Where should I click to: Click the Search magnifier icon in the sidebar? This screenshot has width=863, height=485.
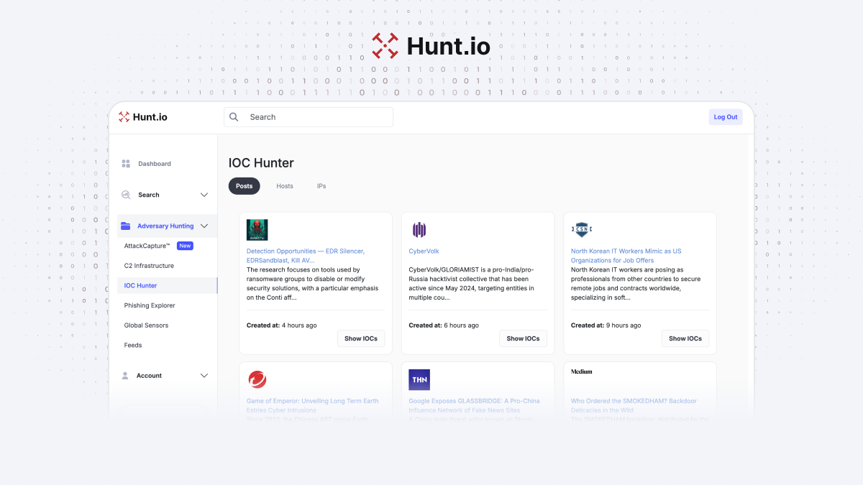(126, 194)
